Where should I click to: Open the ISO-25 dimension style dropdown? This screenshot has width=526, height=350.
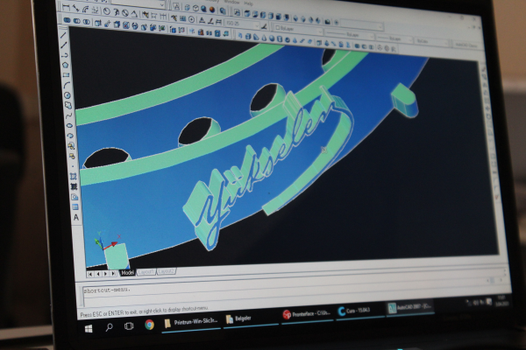[x=242, y=24]
